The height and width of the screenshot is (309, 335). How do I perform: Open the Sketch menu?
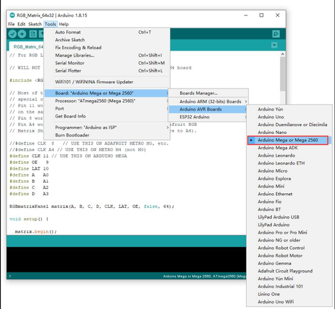click(35, 24)
